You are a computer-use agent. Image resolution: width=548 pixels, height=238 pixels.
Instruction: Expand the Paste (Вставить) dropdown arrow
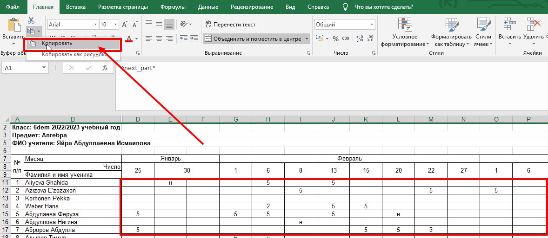coord(14,44)
